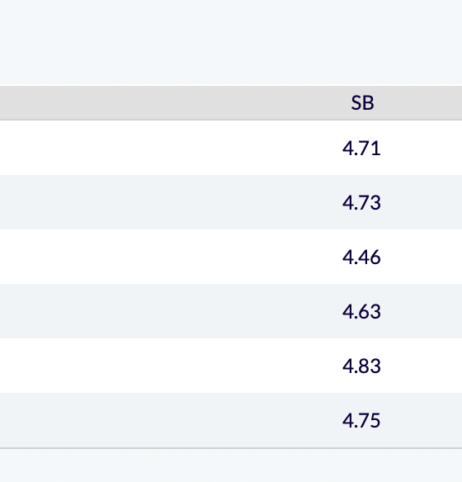Sort the table by the SB column header
The height and width of the screenshot is (482, 462).
pyautogui.click(x=362, y=102)
